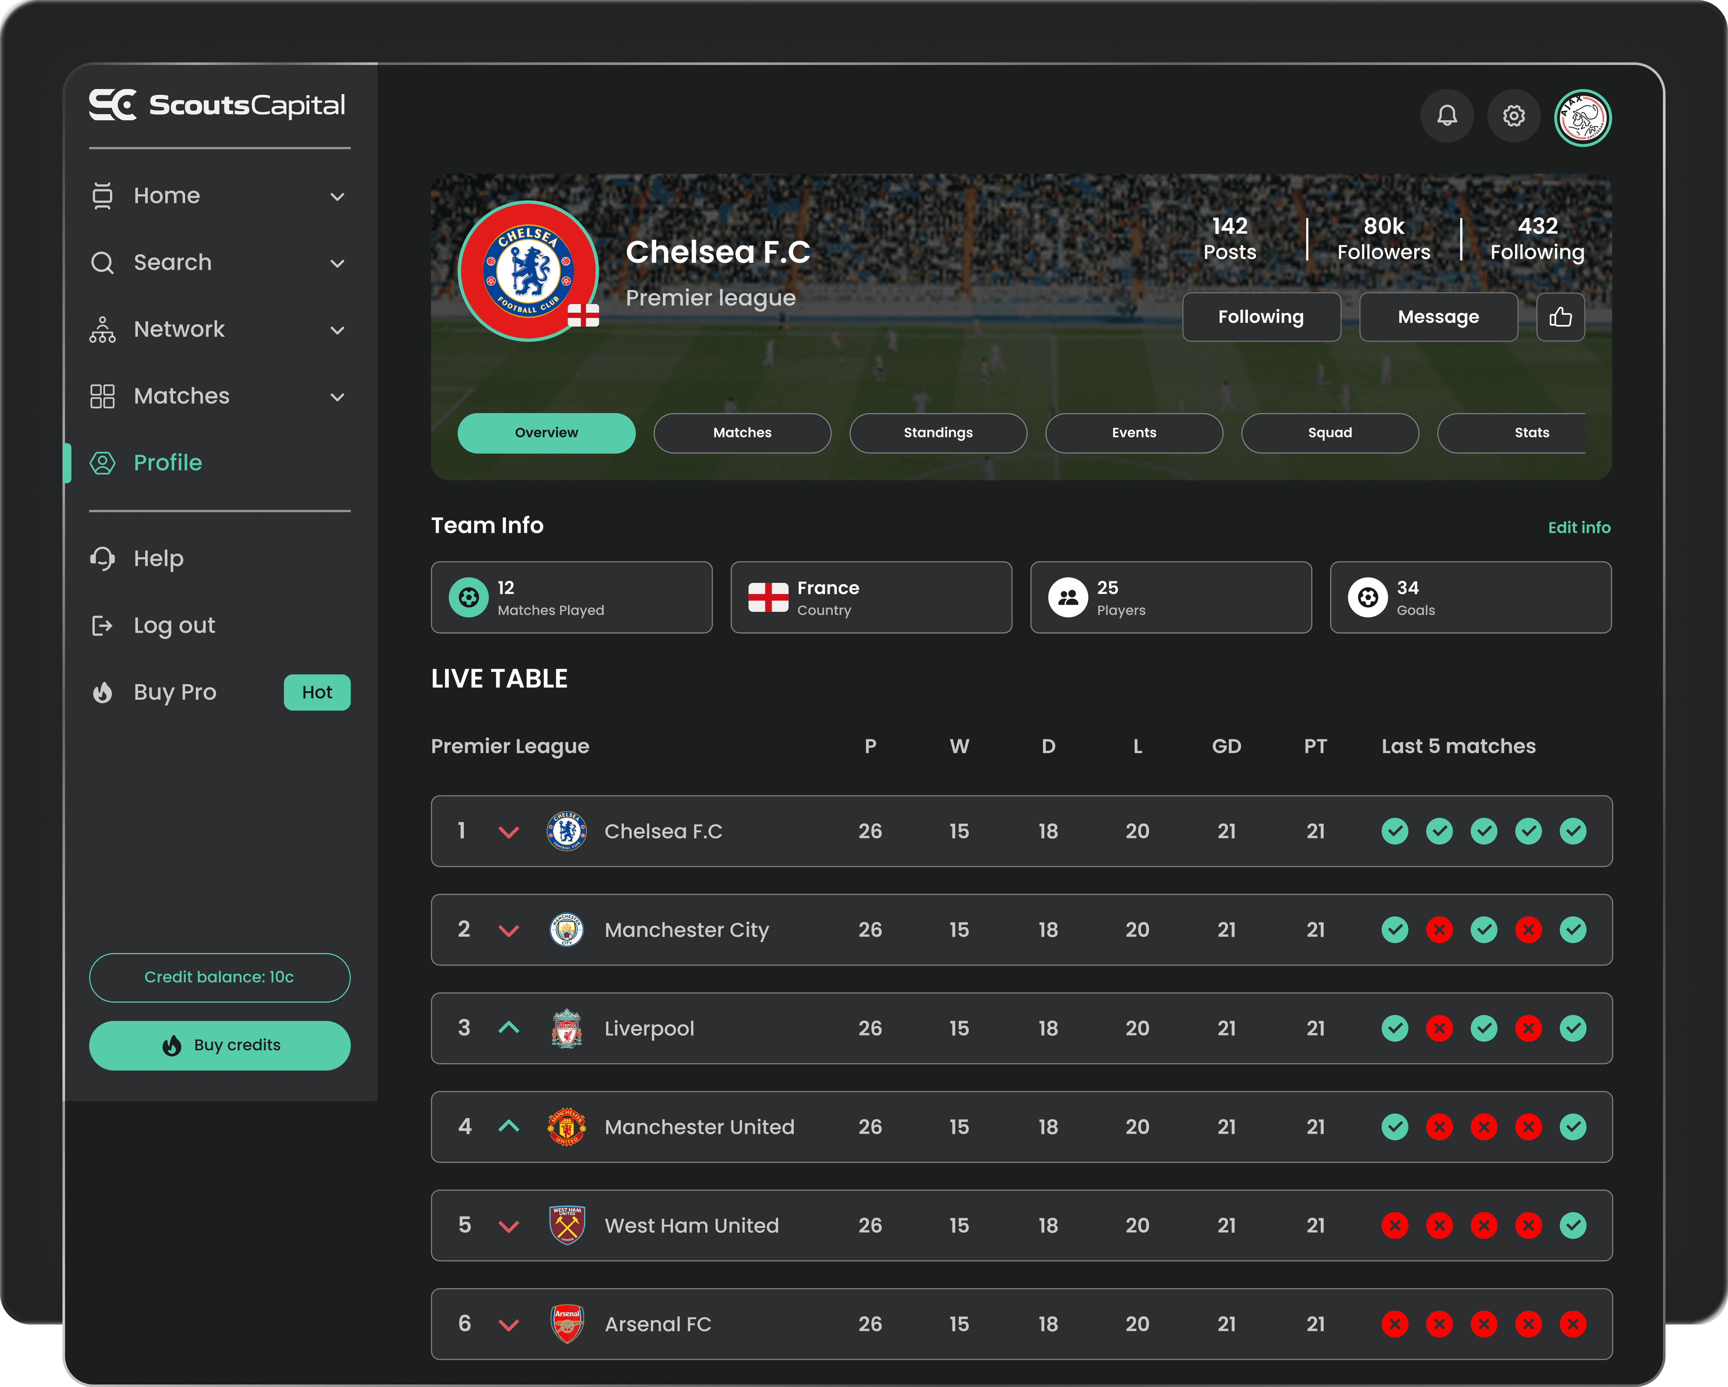Click the Arsenal FC crest
Screen dimensions: 1728x1387
click(567, 1324)
